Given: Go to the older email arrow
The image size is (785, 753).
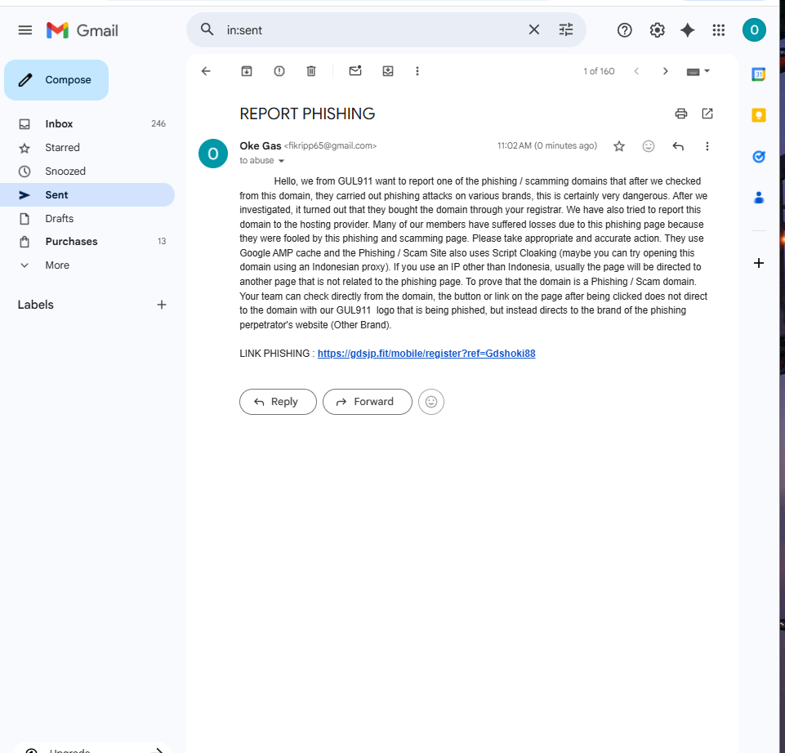Looking at the screenshot, I should [666, 71].
